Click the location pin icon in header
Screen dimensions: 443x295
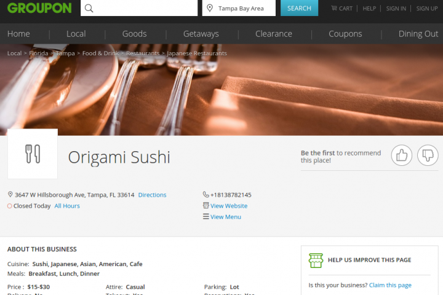pos(210,8)
